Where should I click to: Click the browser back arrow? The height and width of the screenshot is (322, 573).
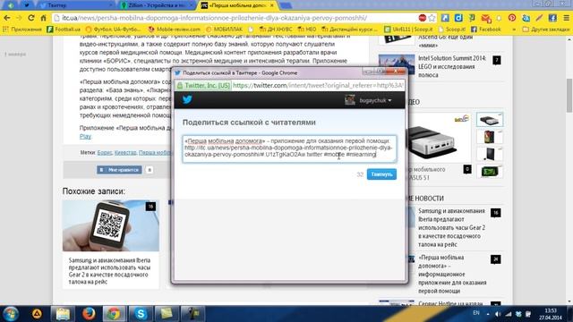[7, 18]
